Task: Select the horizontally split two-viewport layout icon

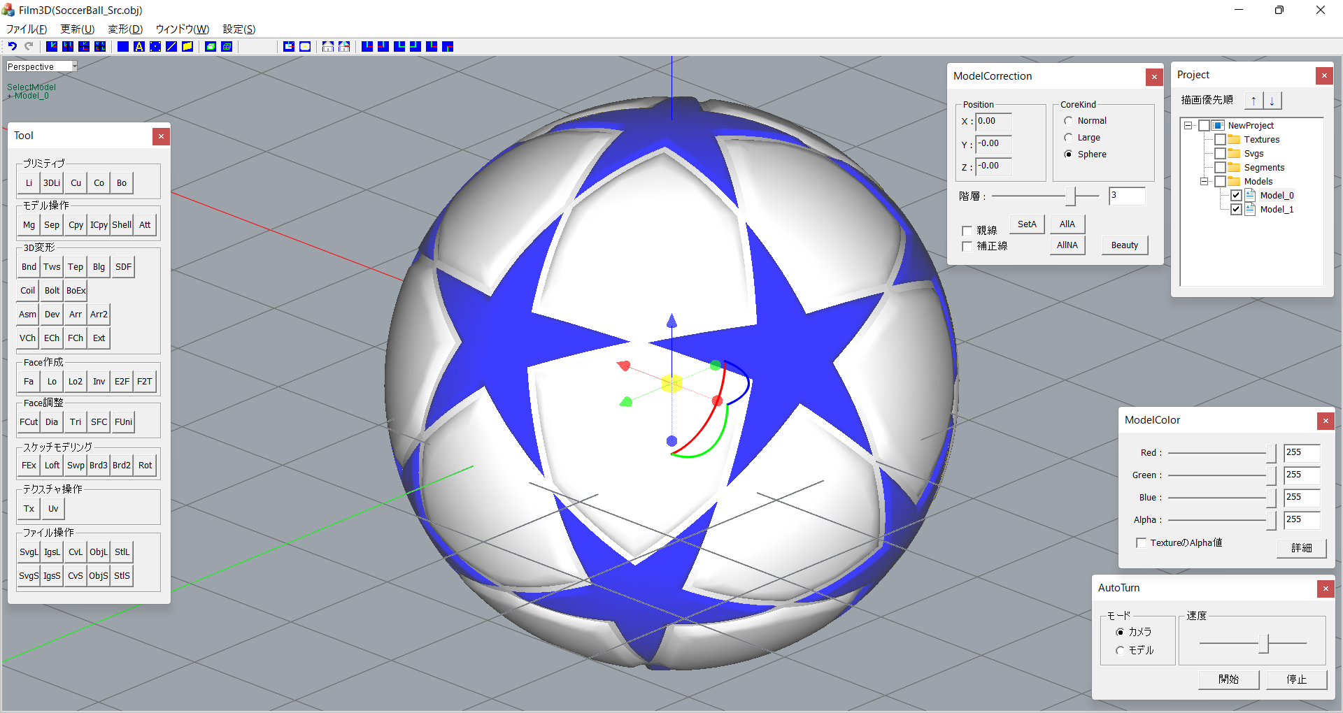Action: [84, 46]
